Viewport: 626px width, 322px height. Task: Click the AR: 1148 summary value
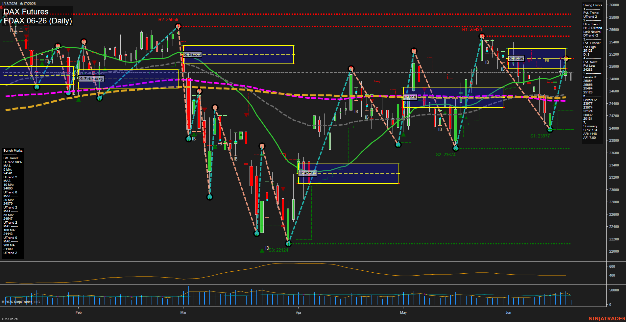coord(590,134)
